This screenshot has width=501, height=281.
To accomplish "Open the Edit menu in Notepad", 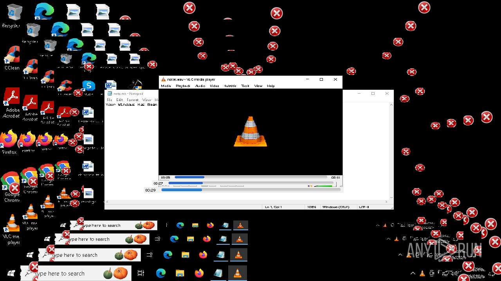I will pyautogui.click(x=119, y=100).
